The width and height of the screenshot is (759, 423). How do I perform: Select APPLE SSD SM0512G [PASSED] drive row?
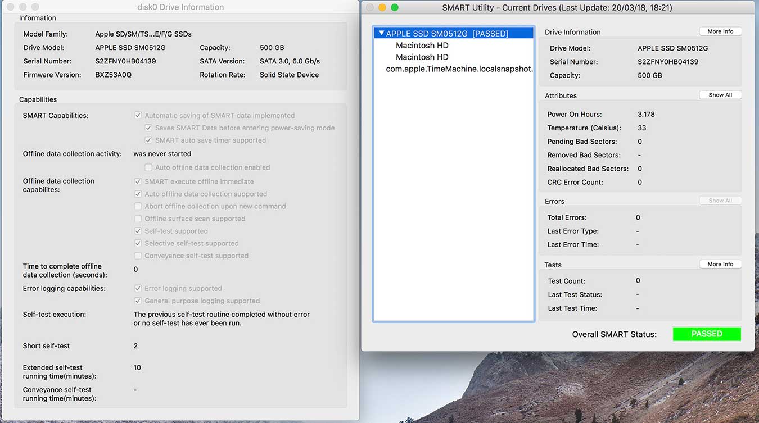(x=454, y=34)
